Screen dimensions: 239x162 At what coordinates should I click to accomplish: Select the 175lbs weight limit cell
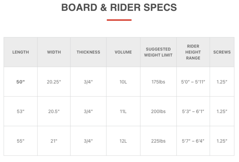click(x=158, y=82)
